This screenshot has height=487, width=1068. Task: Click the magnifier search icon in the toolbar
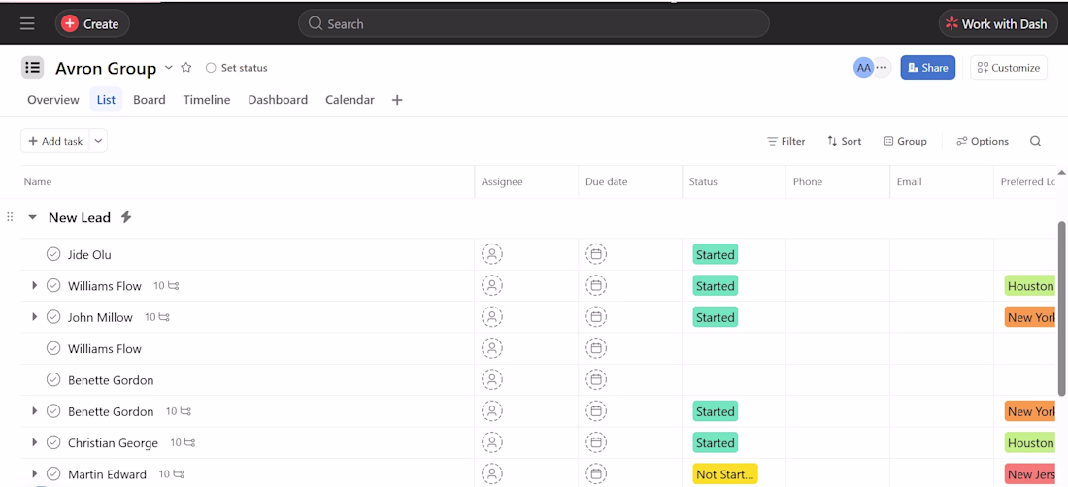coord(1035,141)
